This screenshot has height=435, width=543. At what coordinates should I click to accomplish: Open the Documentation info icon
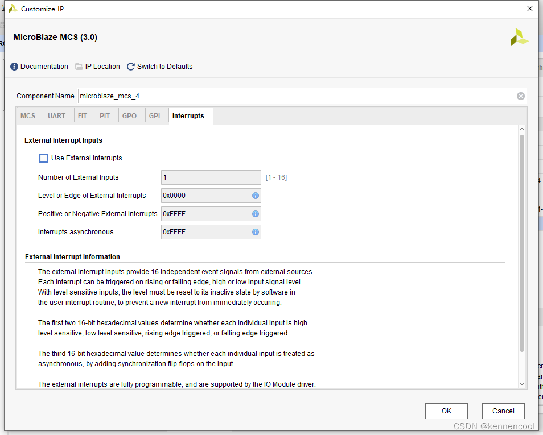click(14, 67)
